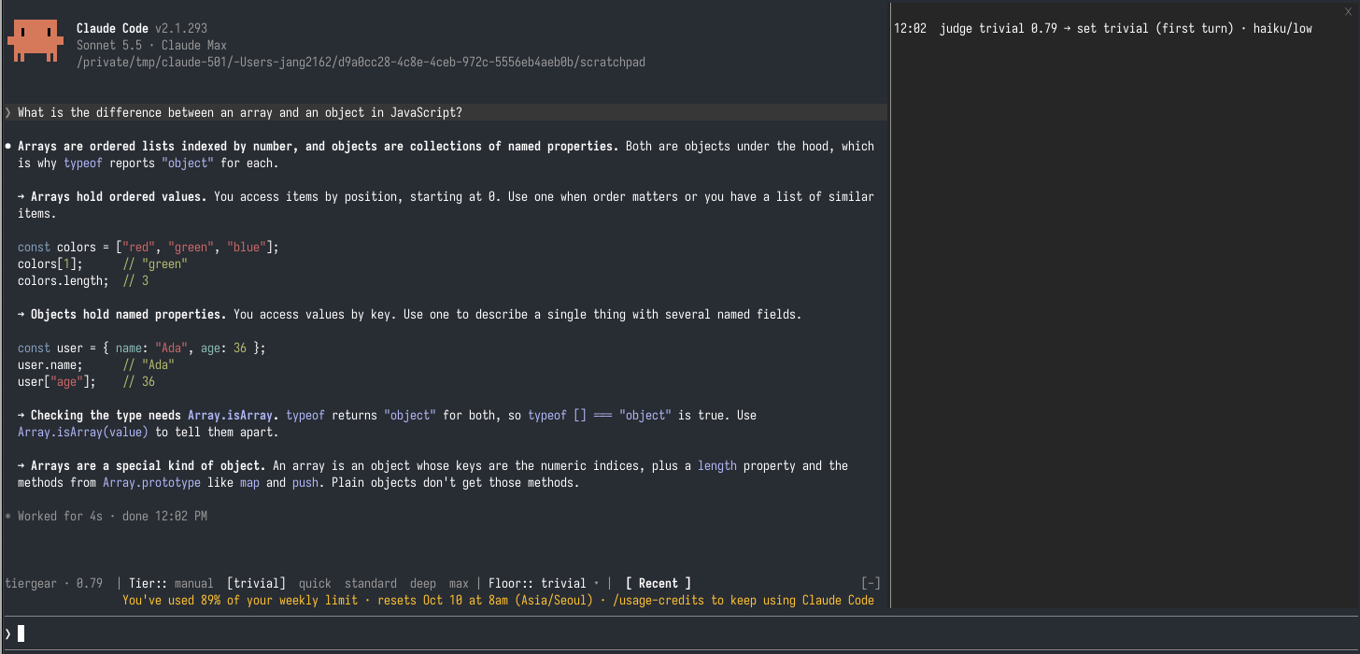This screenshot has height=654, width=1360.
Task: Click the 12:02 timestamp in log panel
Action: [x=910, y=28]
